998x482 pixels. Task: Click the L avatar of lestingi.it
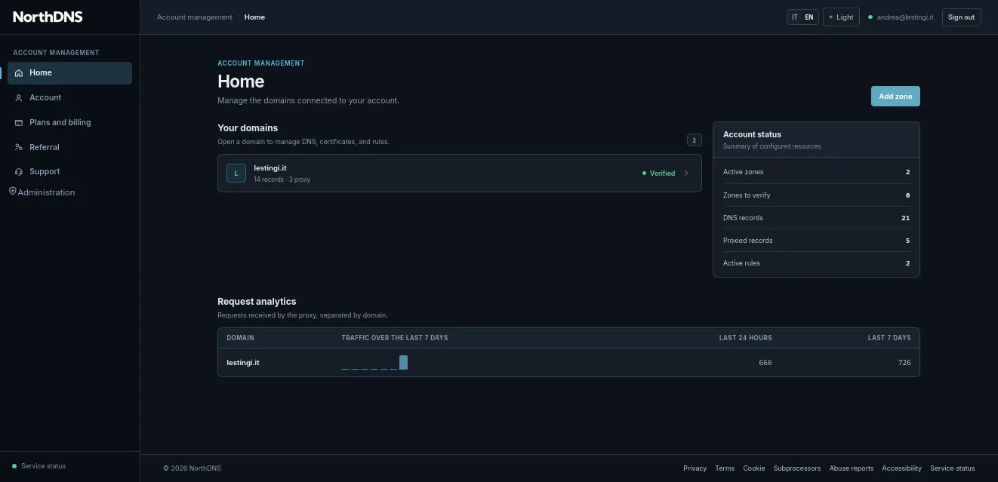(x=236, y=173)
